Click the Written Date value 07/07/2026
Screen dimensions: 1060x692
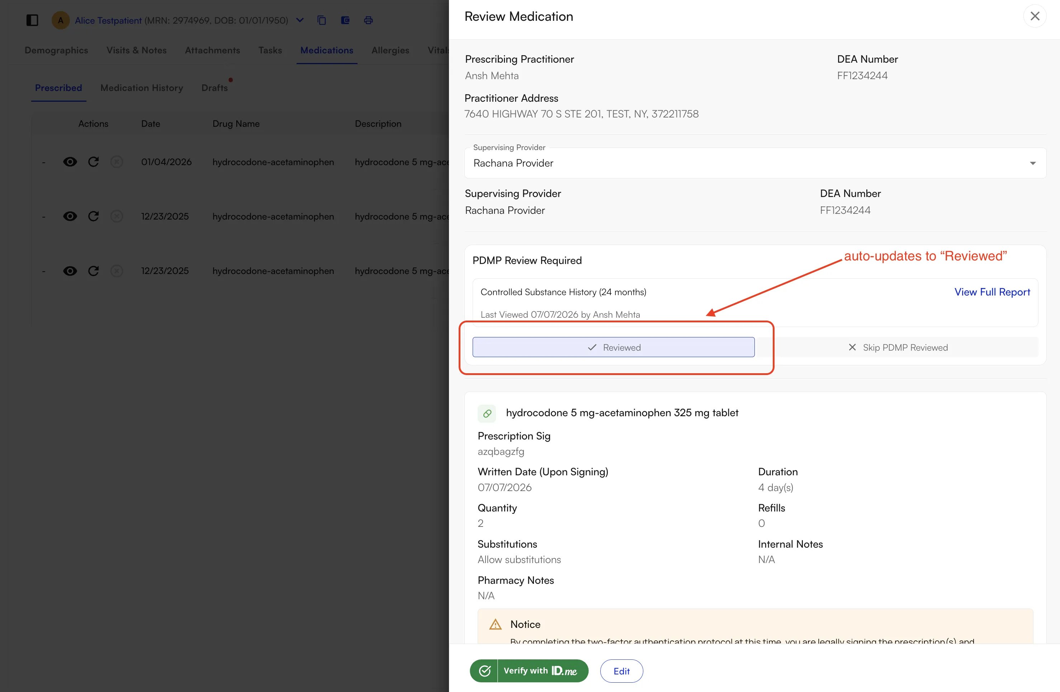505,487
